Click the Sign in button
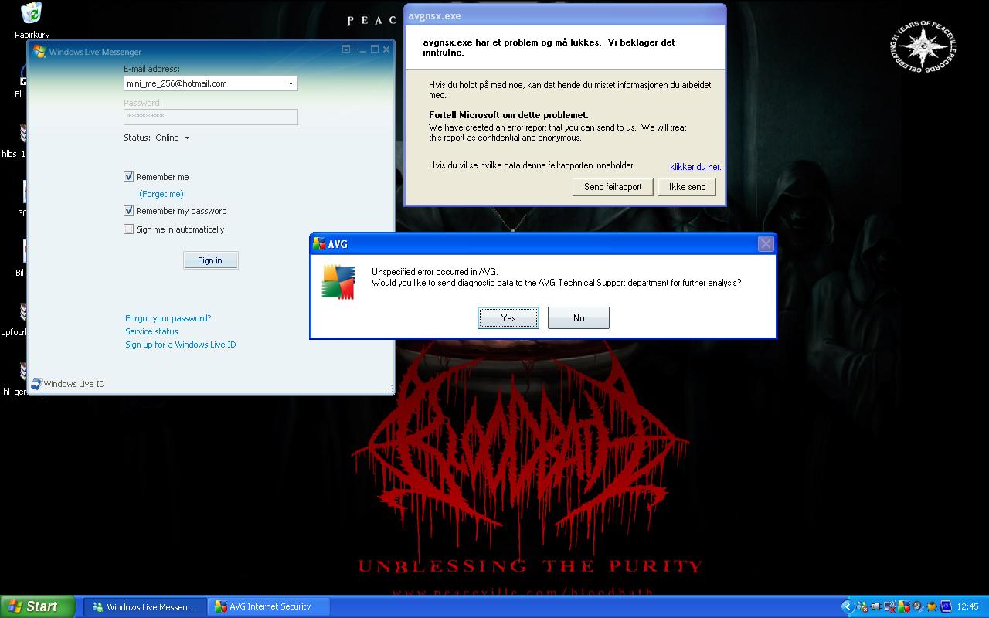Viewport: 989px width, 618px height. [x=210, y=260]
